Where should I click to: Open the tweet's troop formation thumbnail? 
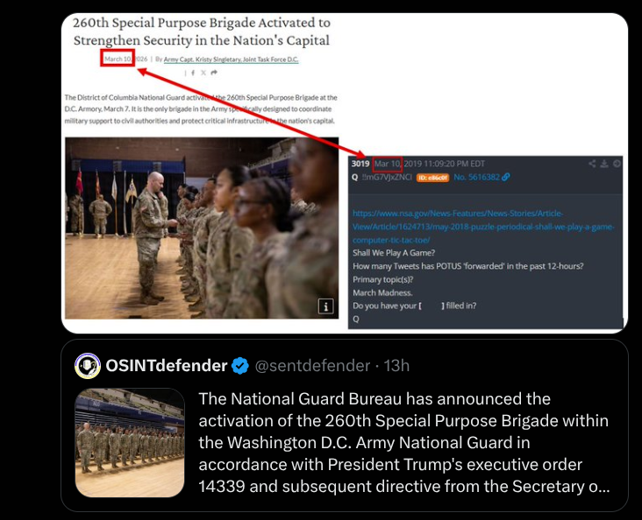click(x=130, y=443)
